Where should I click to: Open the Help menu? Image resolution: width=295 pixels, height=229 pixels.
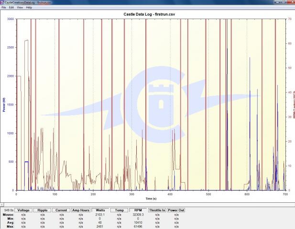(x=29, y=8)
